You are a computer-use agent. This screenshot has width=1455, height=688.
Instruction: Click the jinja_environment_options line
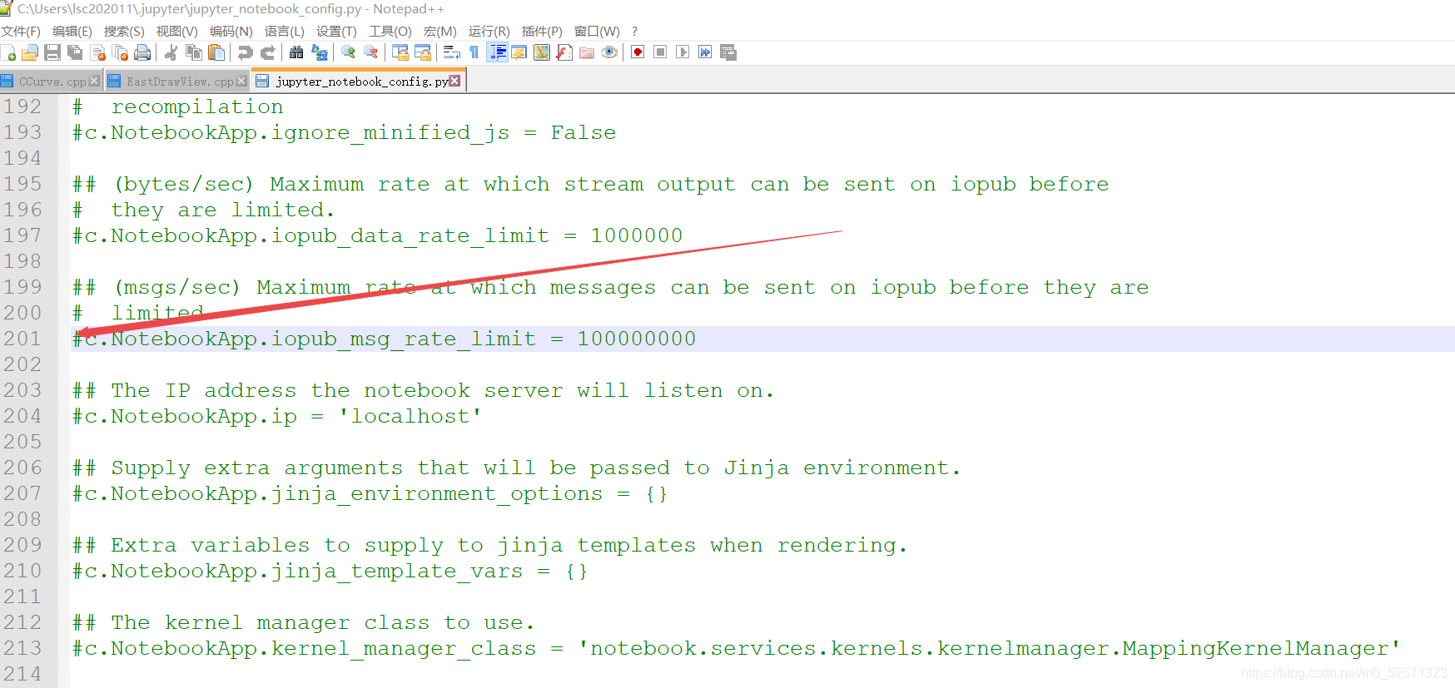(370, 493)
